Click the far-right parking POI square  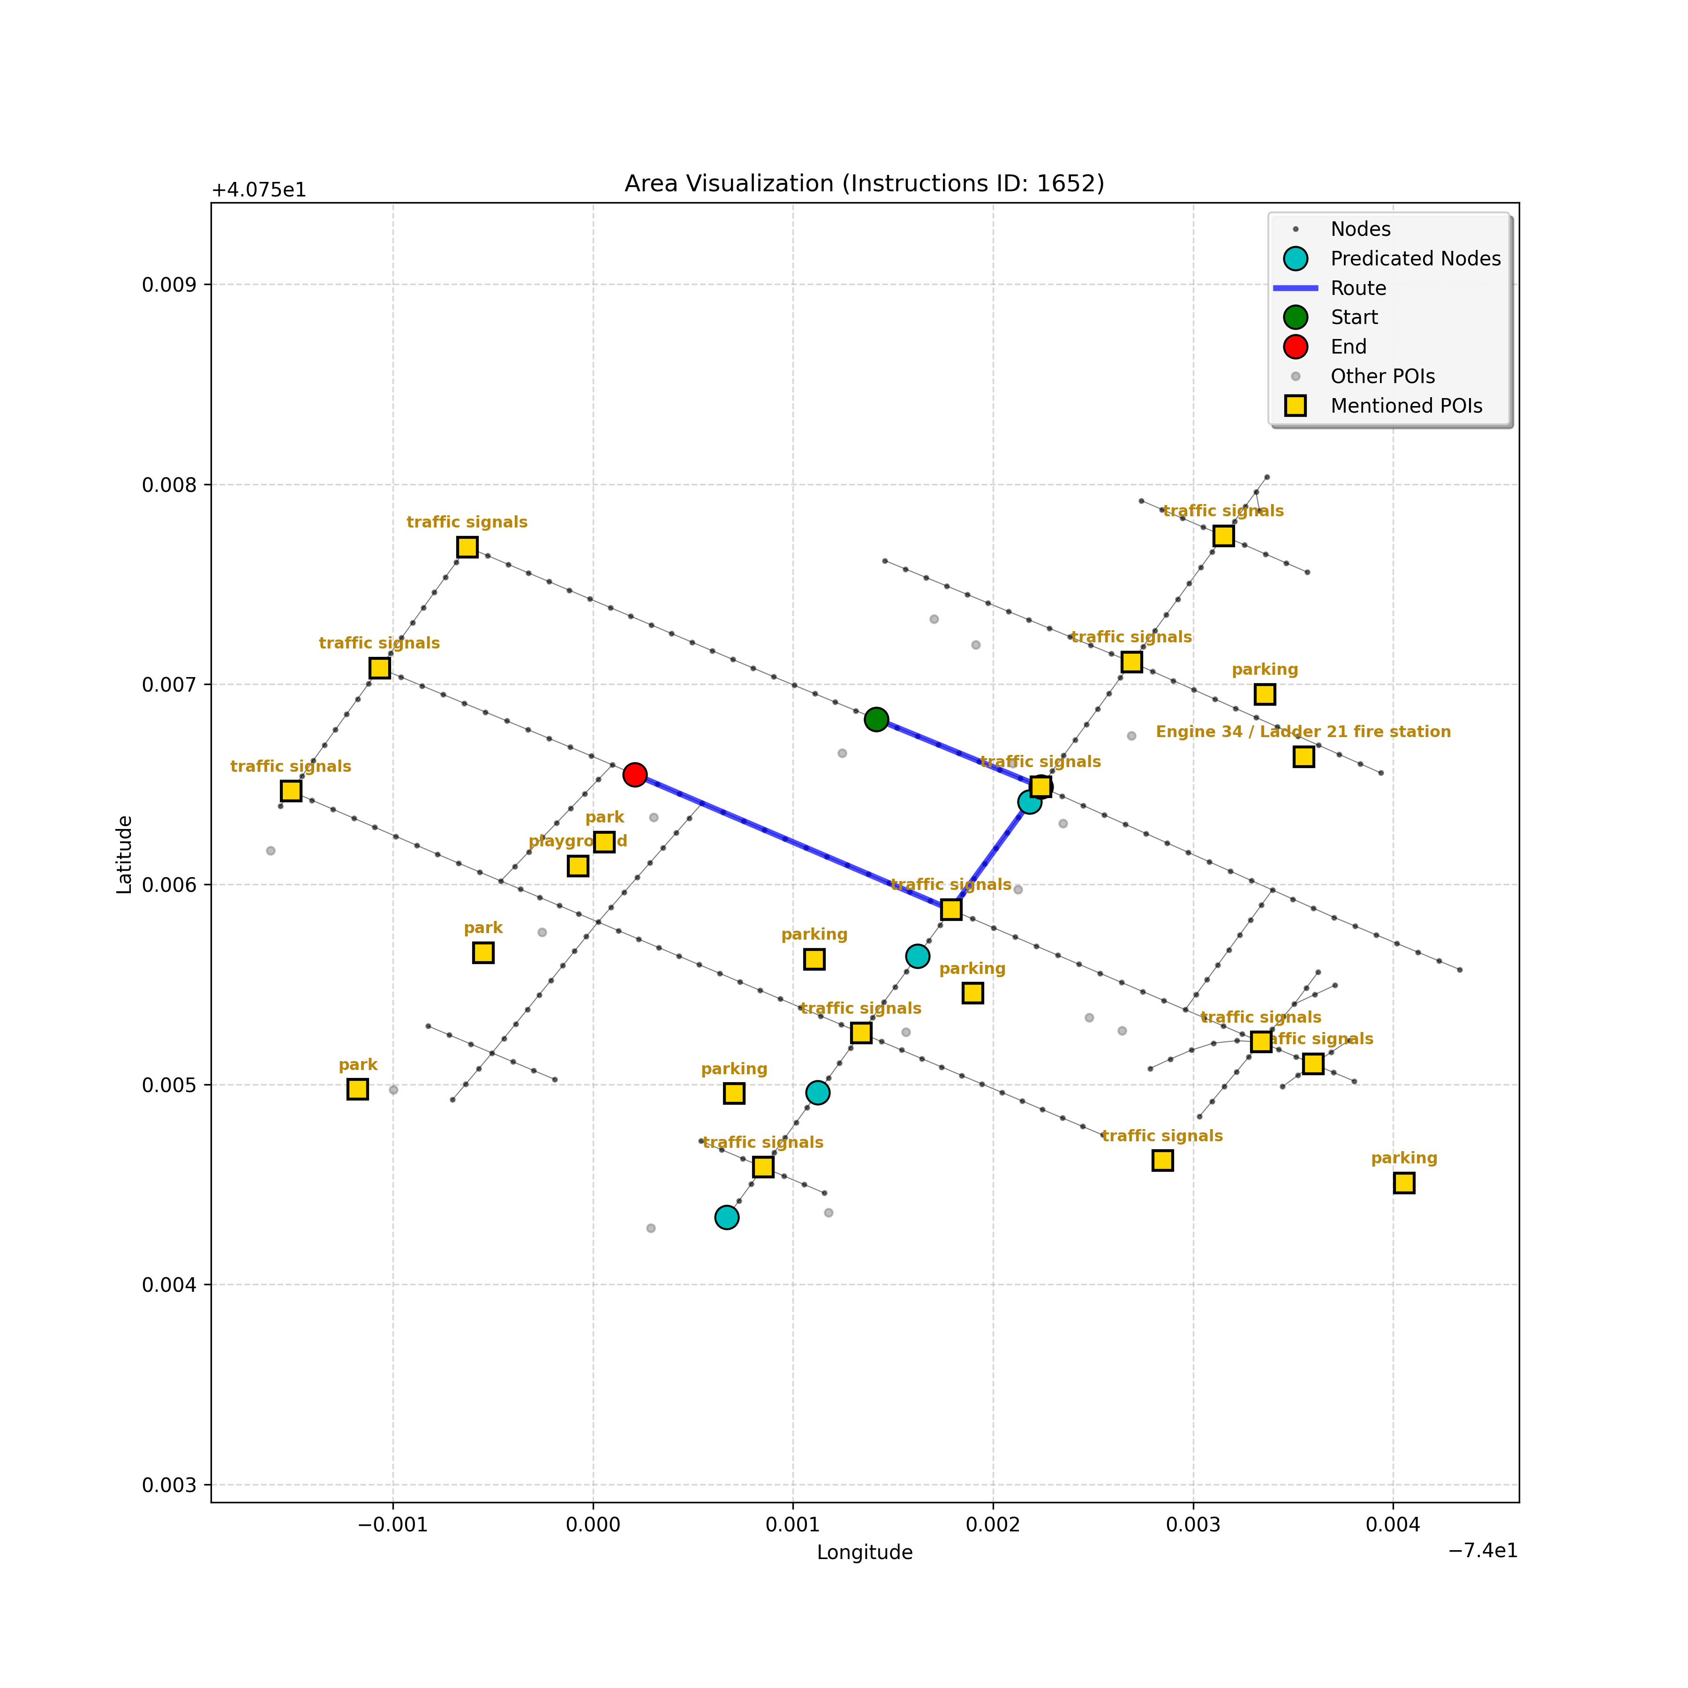(x=1404, y=1183)
